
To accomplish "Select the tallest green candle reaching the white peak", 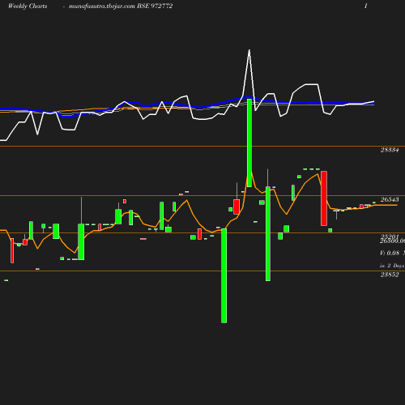I will pos(249,143).
